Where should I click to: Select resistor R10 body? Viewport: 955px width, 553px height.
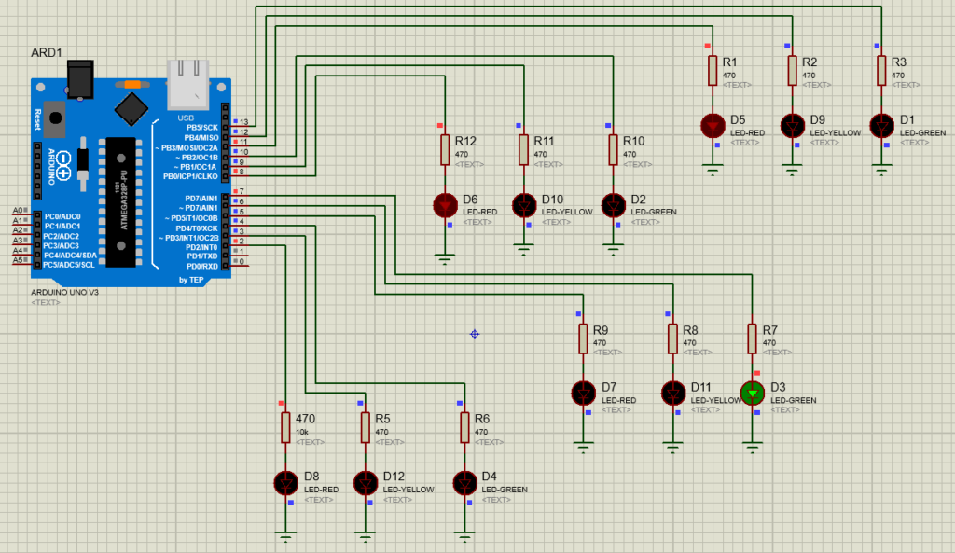click(614, 150)
